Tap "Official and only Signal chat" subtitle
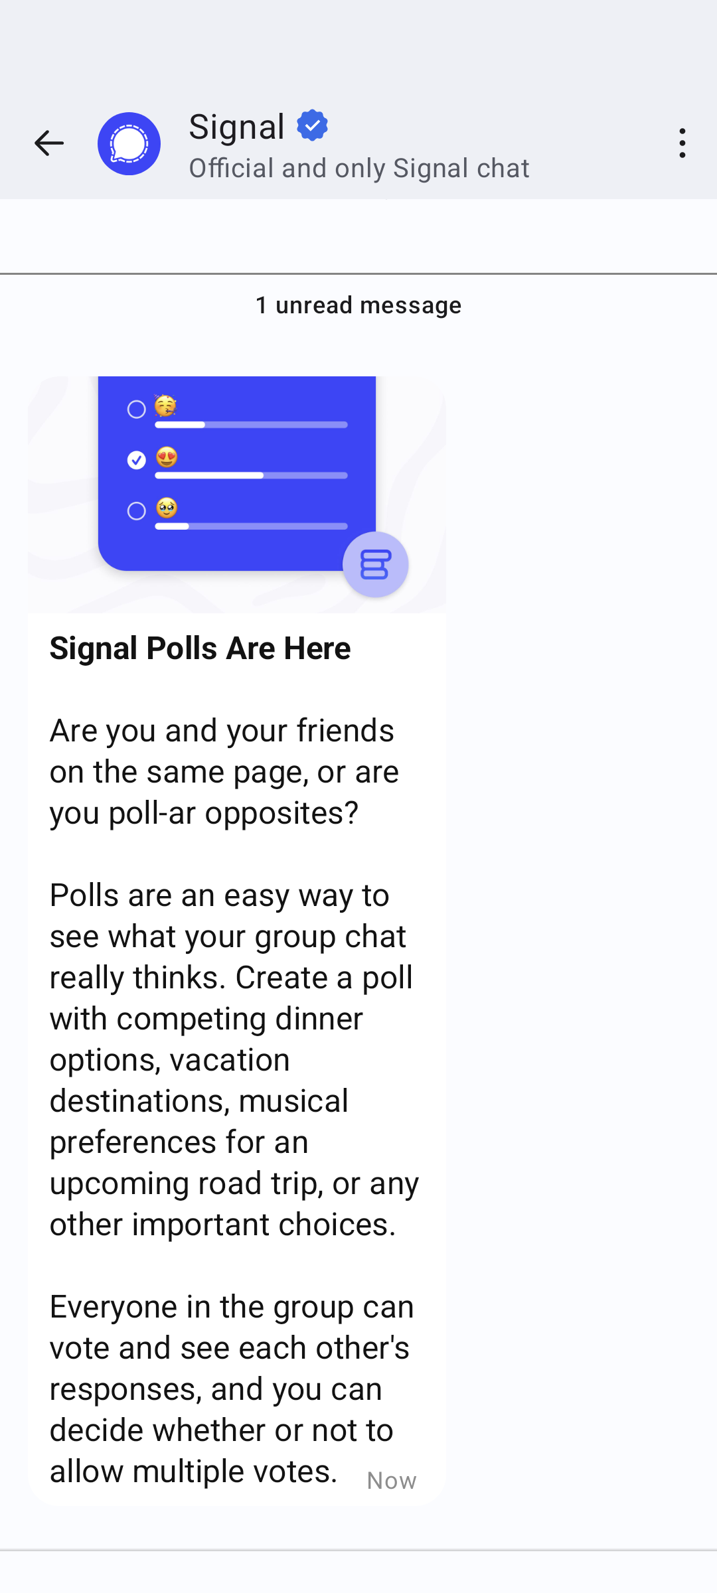The image size is (717, 1593). point(358,169)
